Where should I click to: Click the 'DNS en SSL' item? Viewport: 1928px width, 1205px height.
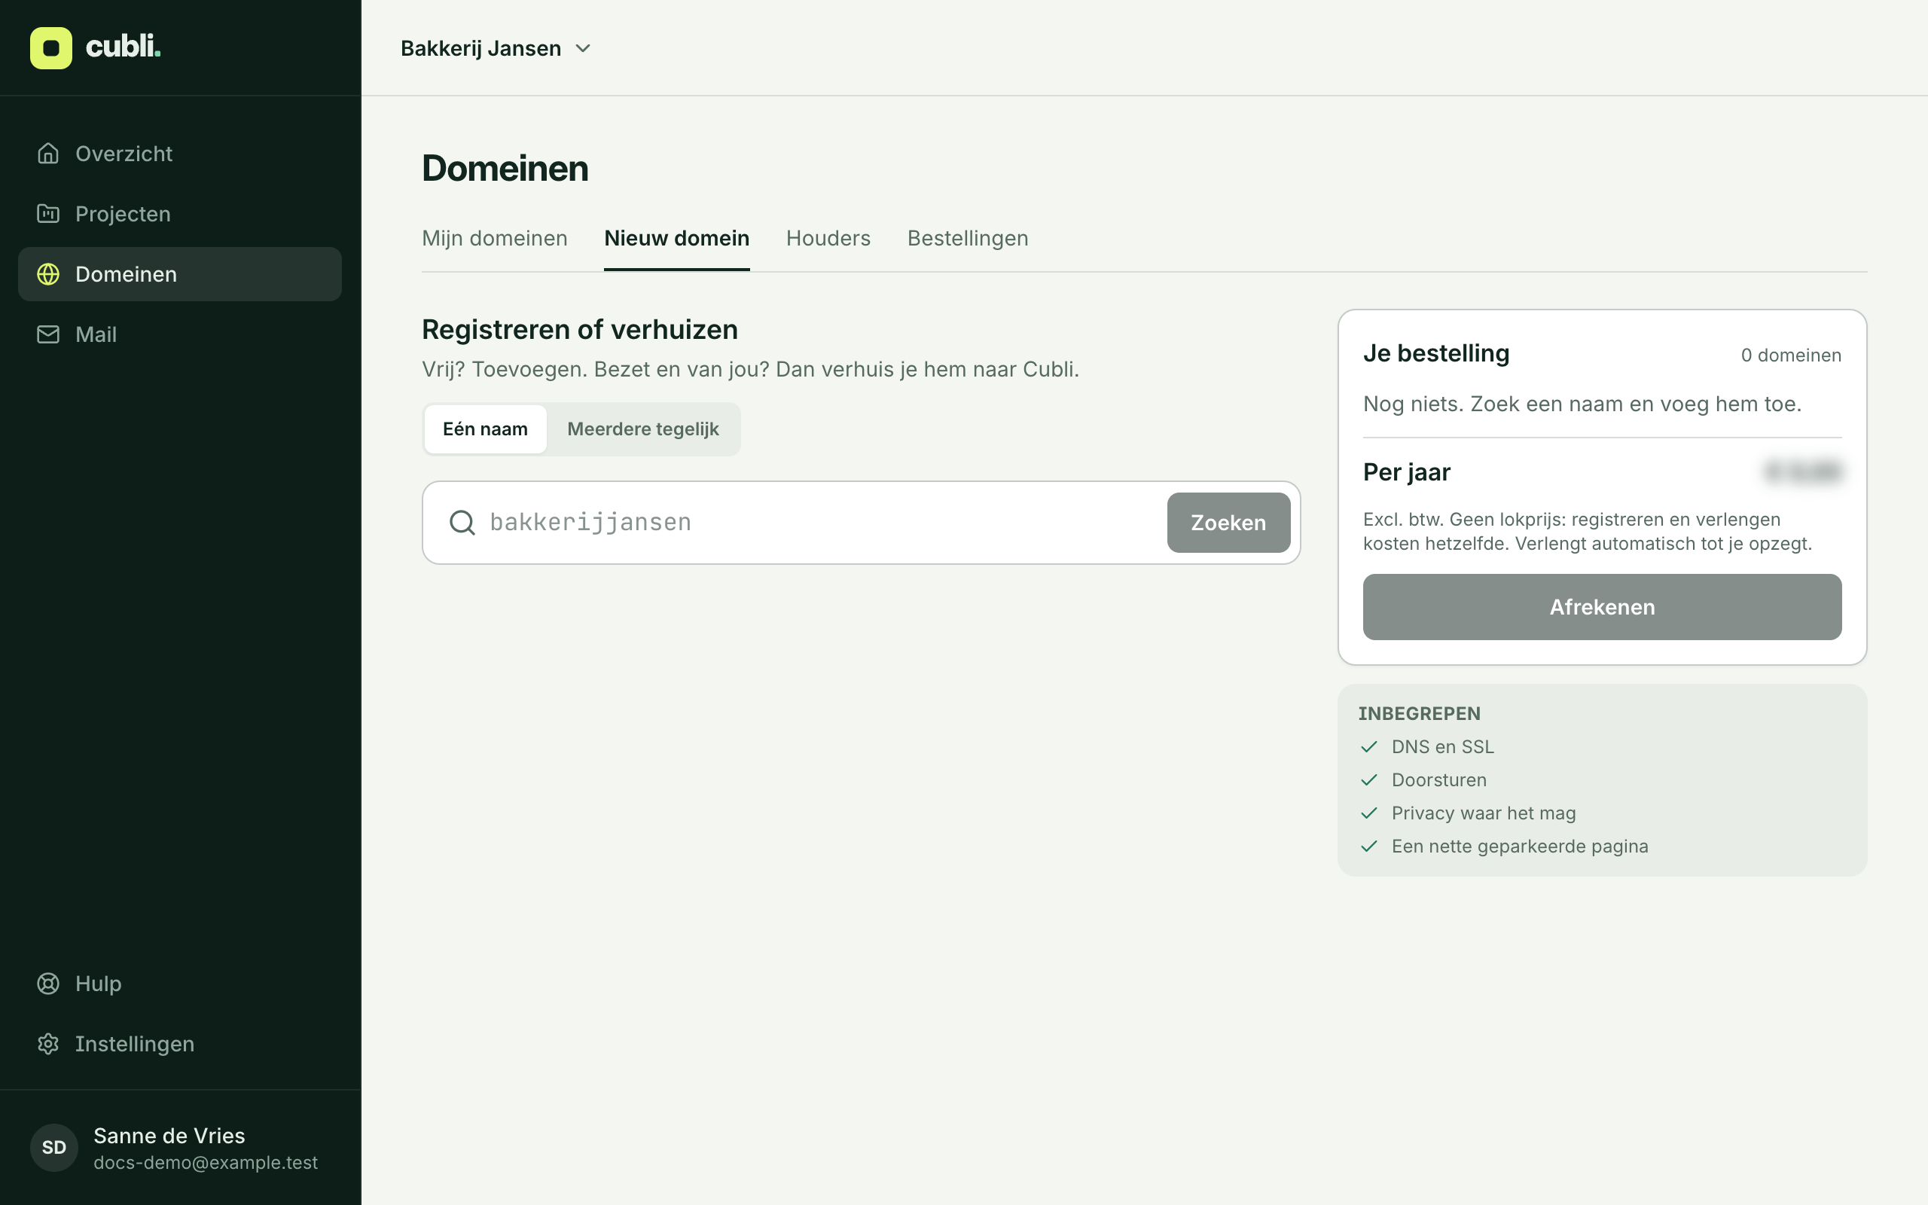[x=1443, y=747]
